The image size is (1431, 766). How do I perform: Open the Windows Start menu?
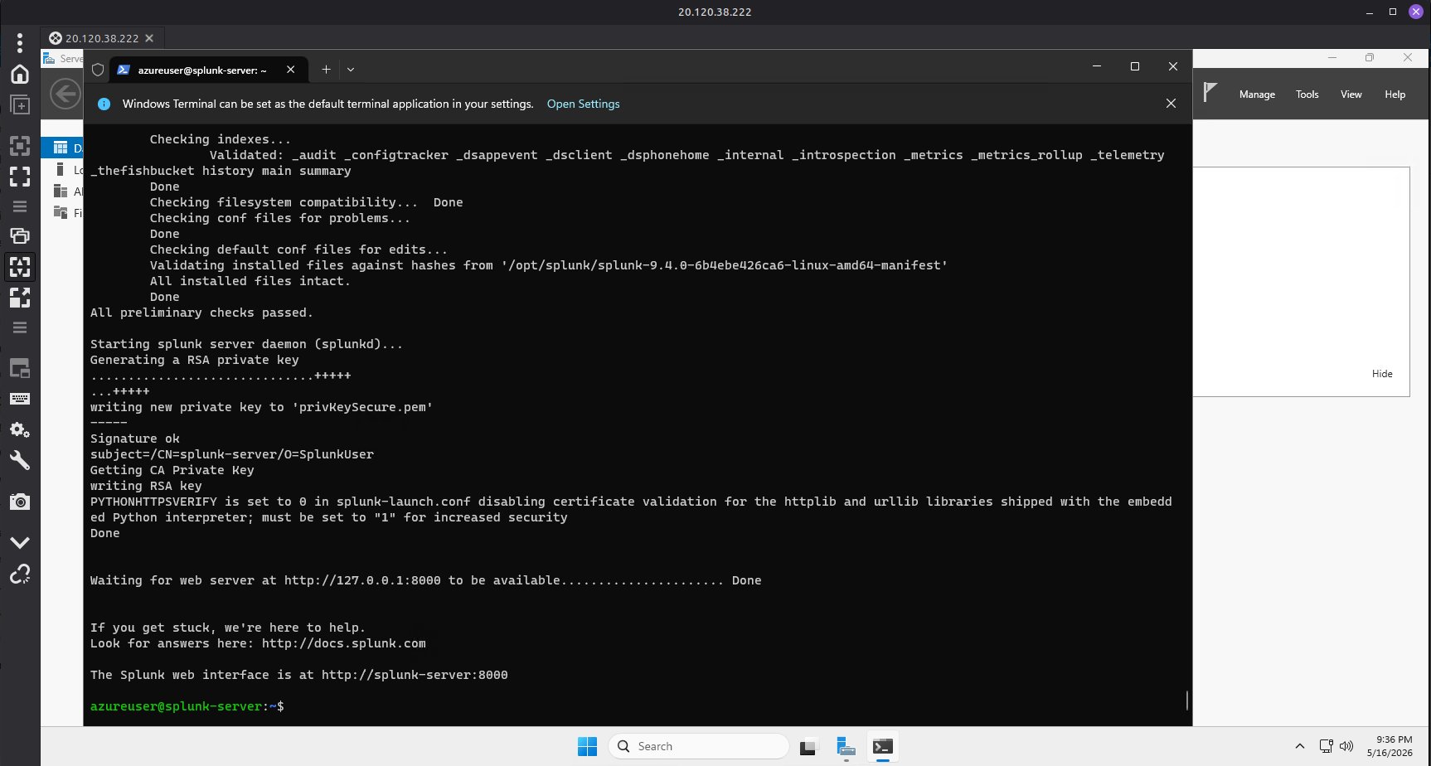[x=587, y=746]
